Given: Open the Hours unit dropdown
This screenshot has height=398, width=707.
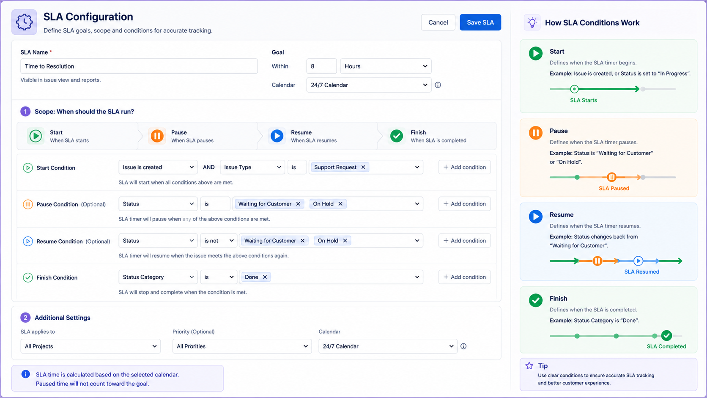Looking at the screenshot, I should [x=386, y=66].
